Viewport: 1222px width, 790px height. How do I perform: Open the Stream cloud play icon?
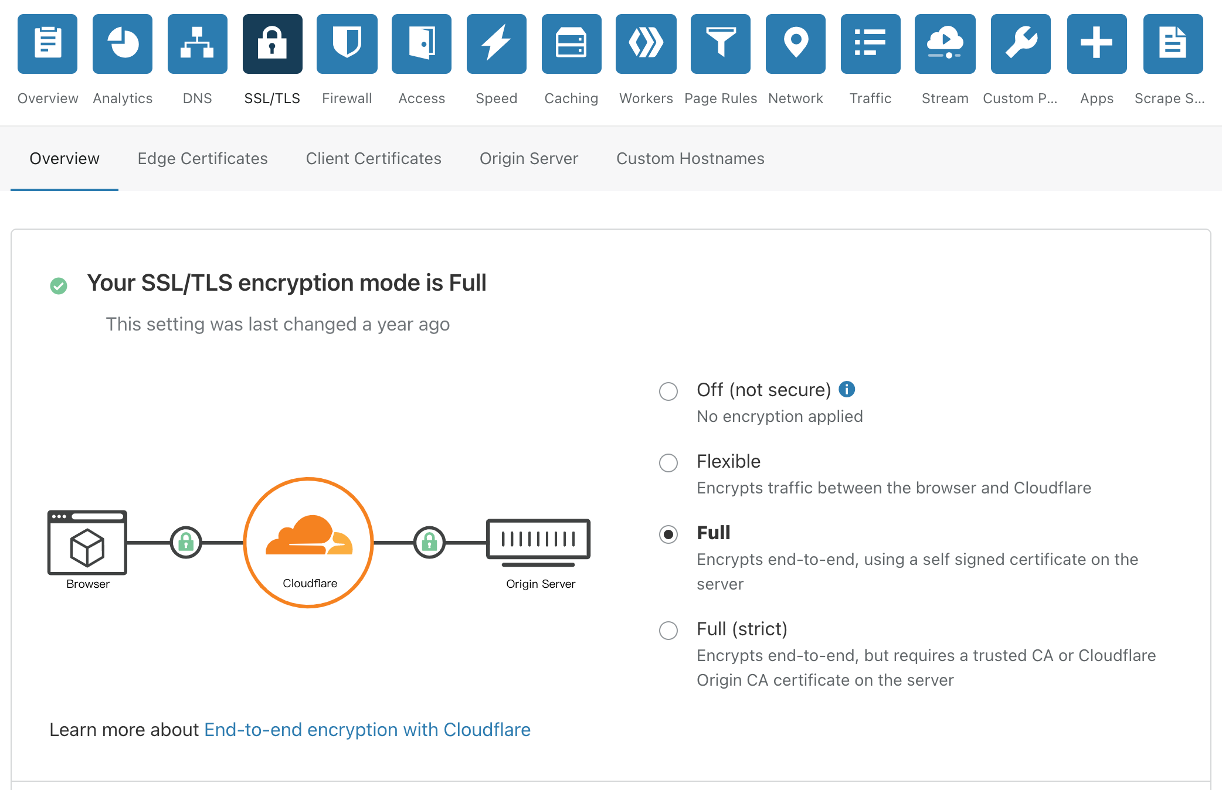point(945,44)
